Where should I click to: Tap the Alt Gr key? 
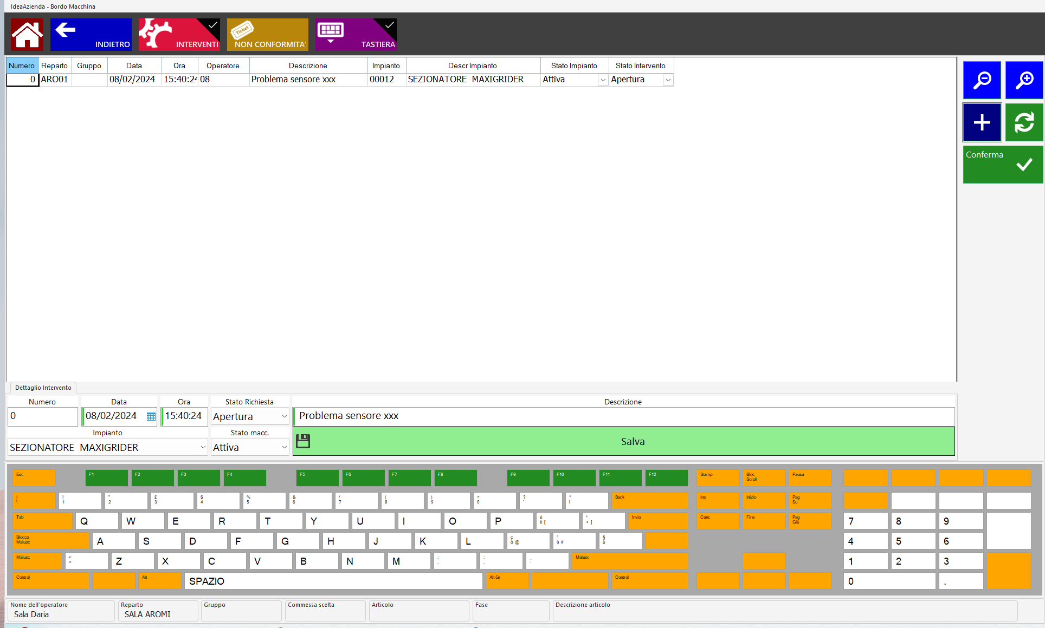coord(507,581)
